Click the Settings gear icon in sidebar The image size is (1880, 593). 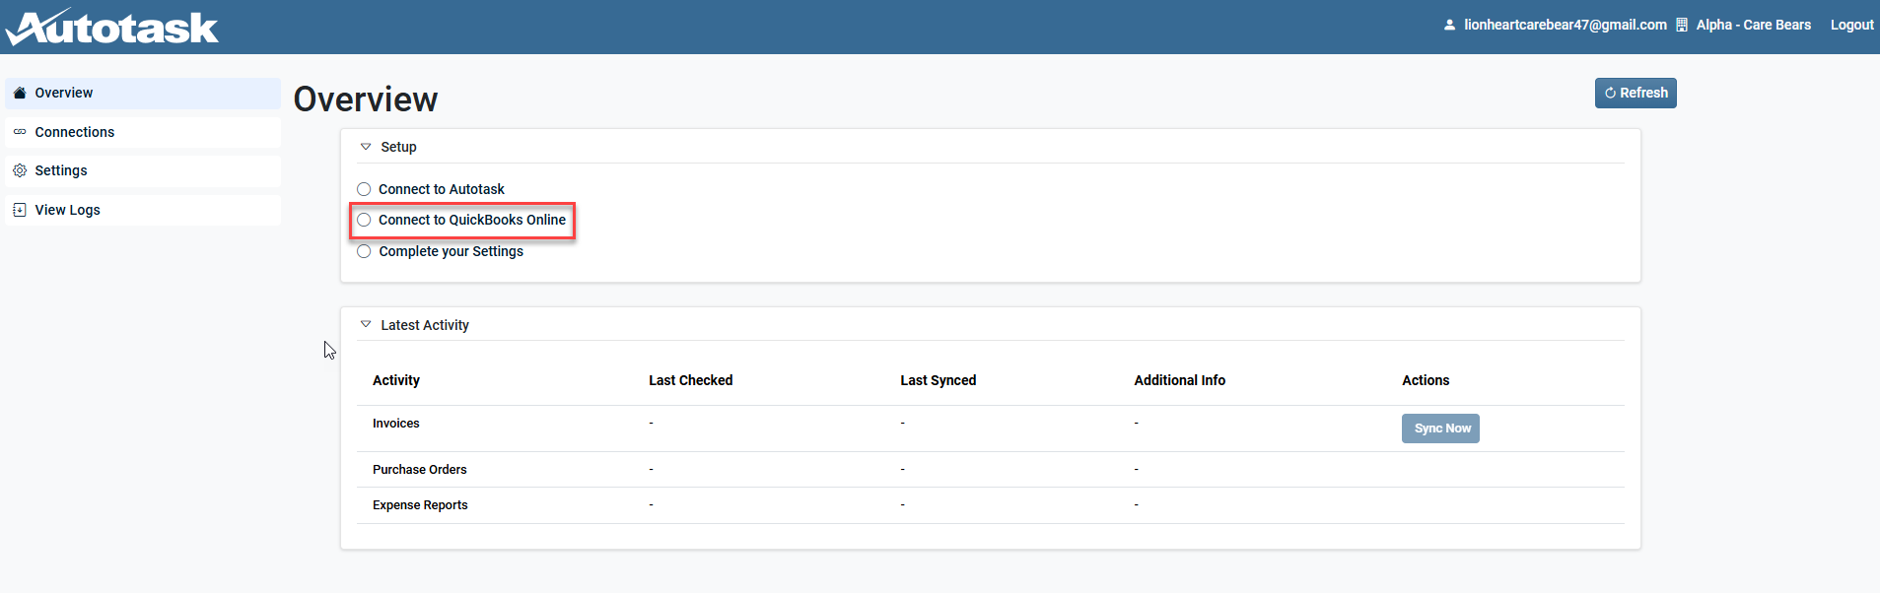20,170
